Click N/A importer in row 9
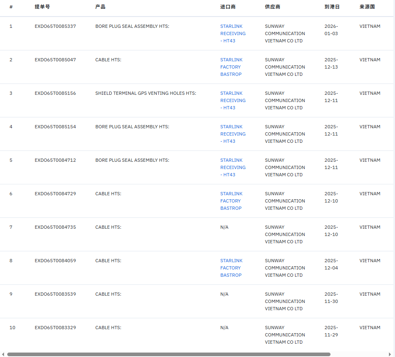This screenshot has height=357, width=395. pyautogui.click(x=224, y=294)
